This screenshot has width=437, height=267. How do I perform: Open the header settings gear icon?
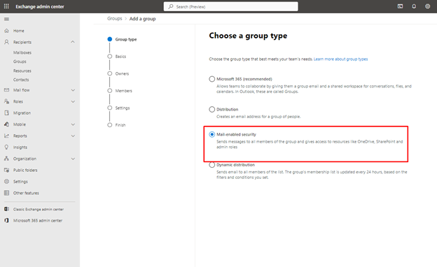tap(427, 6)
